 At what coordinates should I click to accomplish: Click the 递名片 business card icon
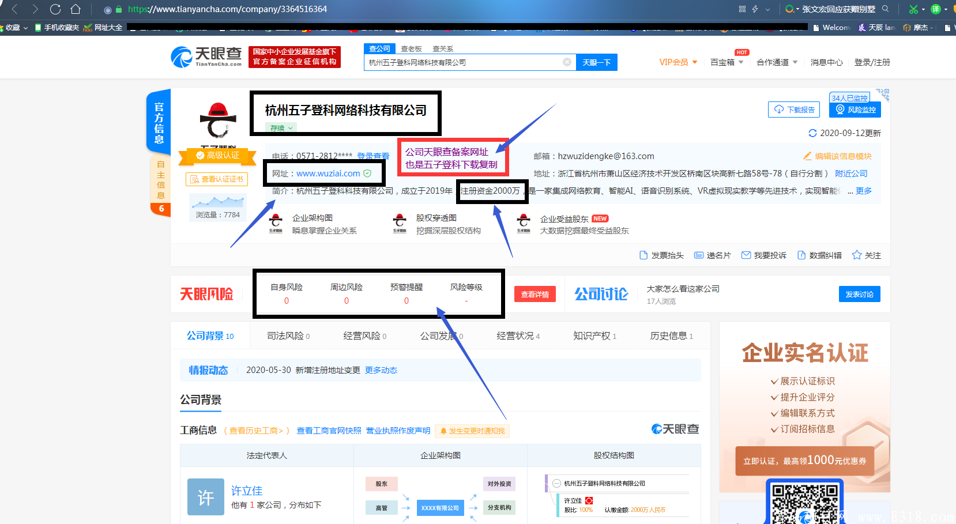pyautogui.click(x=713, y=255)
